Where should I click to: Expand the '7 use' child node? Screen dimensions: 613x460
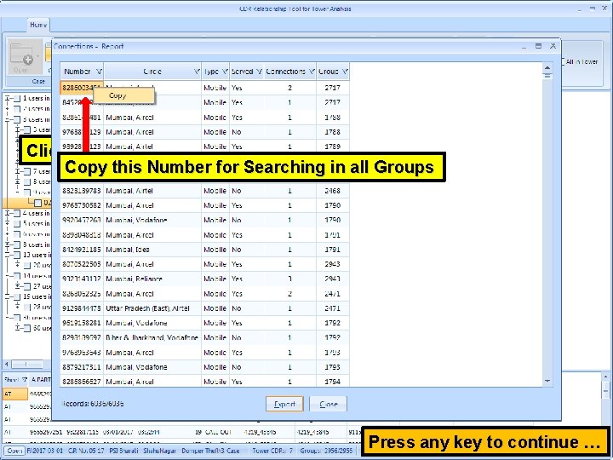pyautogui.click(x=17, y=171)
